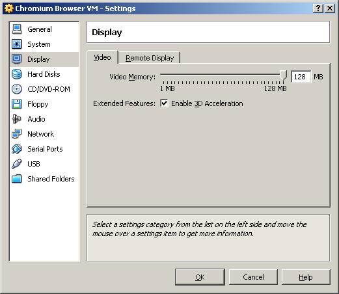
Task: Switch to the Remote Display tab
Action: [150, 58]
